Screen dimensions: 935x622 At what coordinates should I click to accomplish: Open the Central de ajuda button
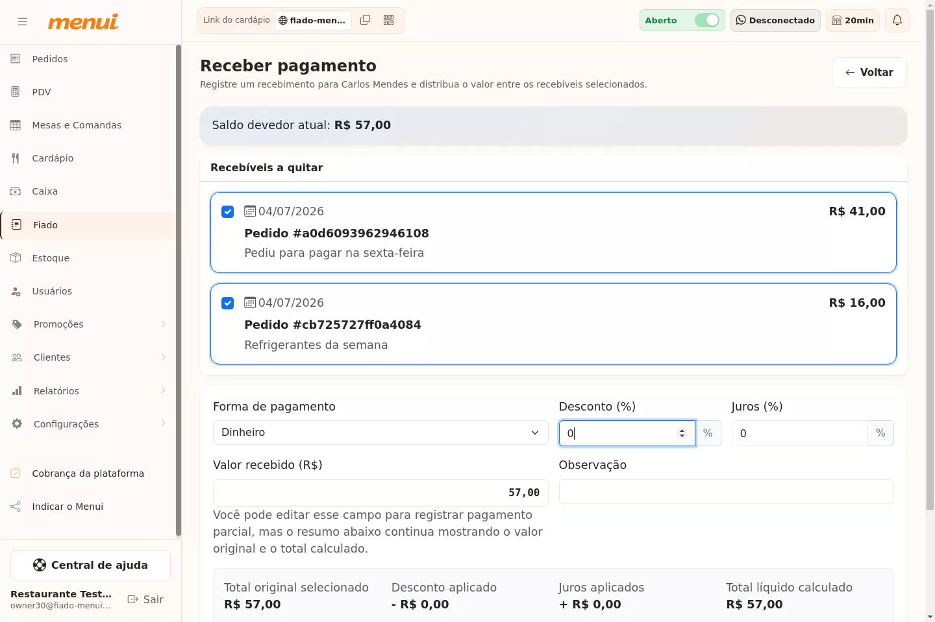click(90, 566)
